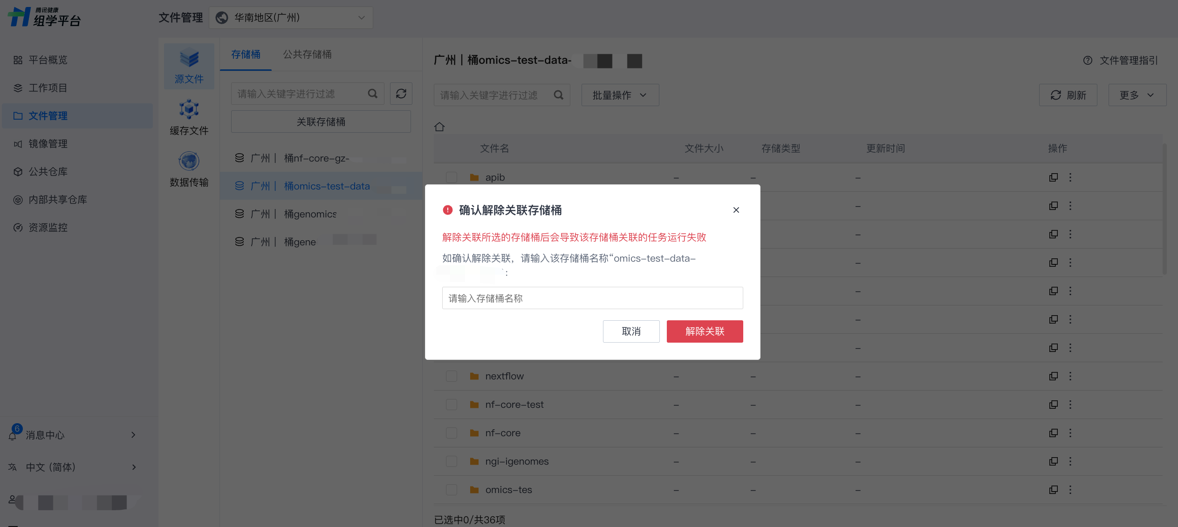Select the nextflow folder checkbox
The width and height of the screenshot is (1178, 527).
coord(451,376)
